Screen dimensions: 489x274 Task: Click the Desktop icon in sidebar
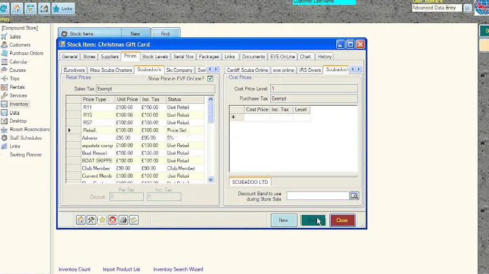coord(4,121)
